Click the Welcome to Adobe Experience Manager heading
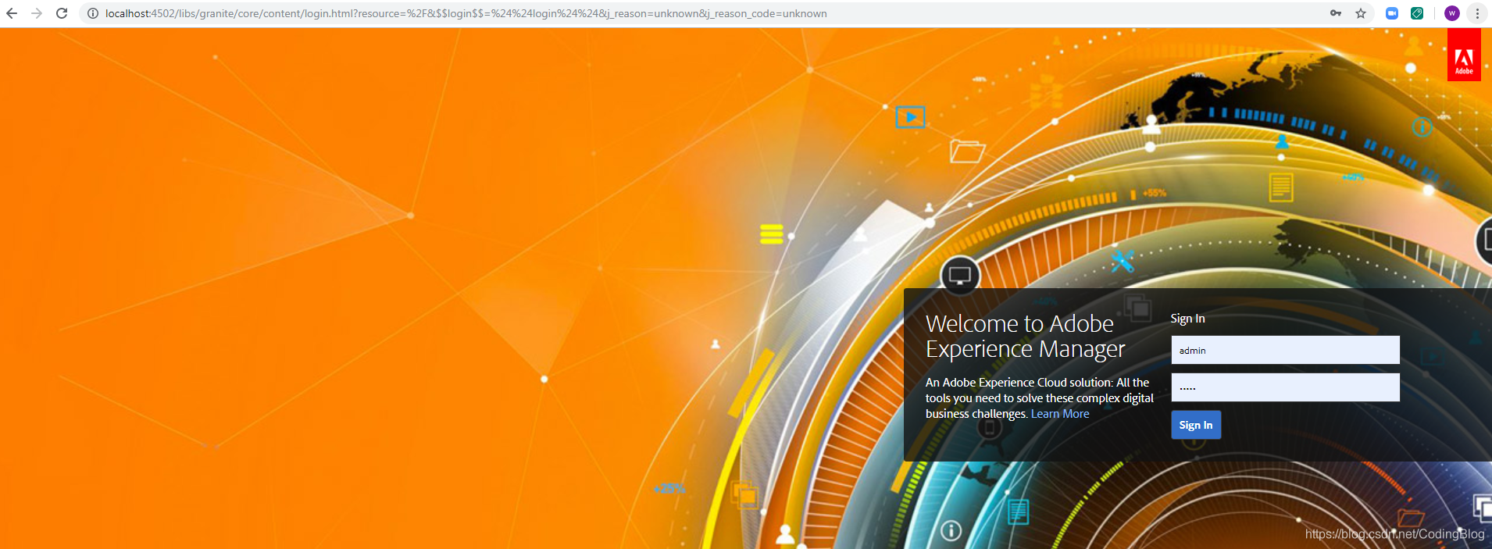 click(1026, 336)
